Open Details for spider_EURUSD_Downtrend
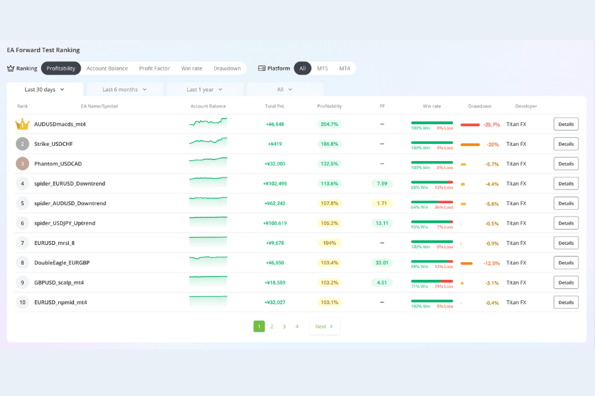The height and width of the screenshot is (396, 595). coord(566,183)
